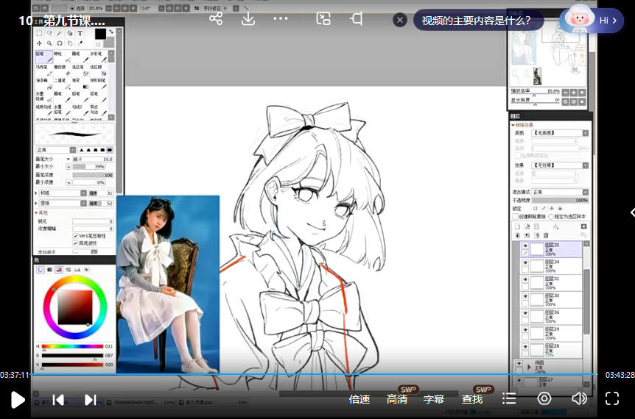Enter fullscreen mode
The image size is (635, 419).
tap(611, 398)
